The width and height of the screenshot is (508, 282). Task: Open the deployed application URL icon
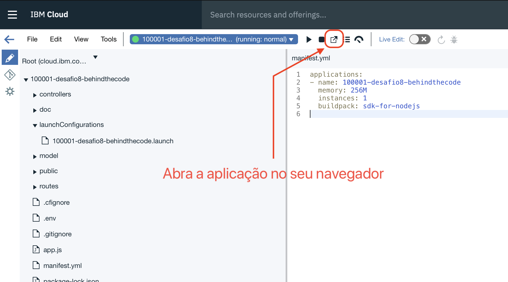334,39
